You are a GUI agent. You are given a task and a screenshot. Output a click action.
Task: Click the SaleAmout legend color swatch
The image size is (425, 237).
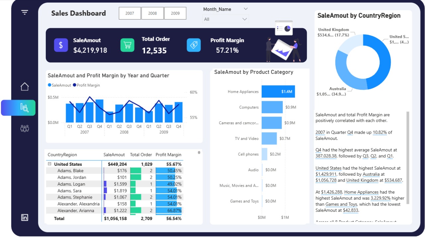coord(50,85)
